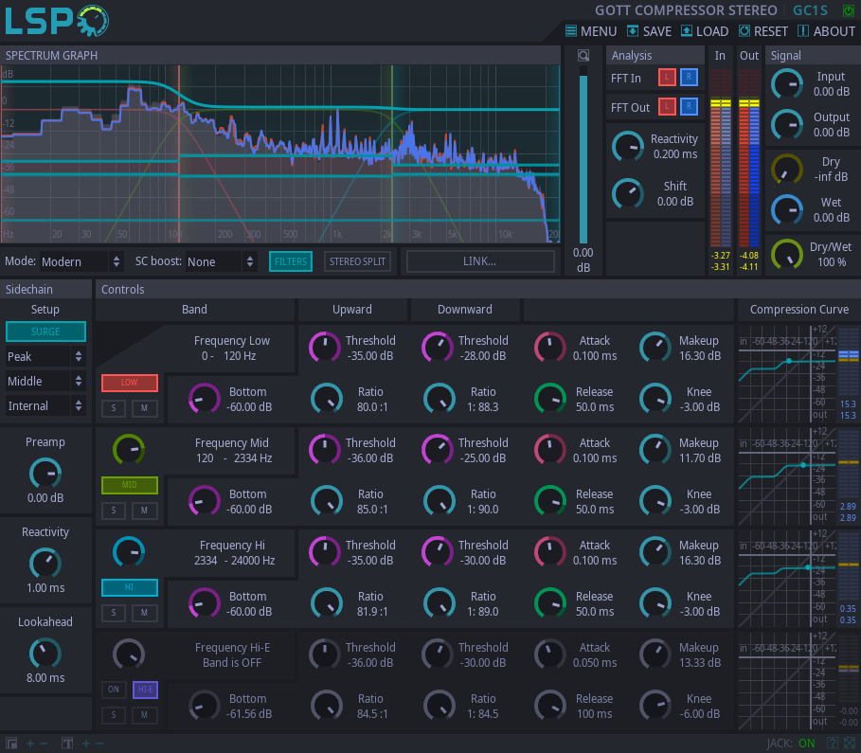Image resolution: width=861 pixels, height=753 pixels.
Task: Open the sidechain Internal type dropdown
Action: click(x=45, y=406)
